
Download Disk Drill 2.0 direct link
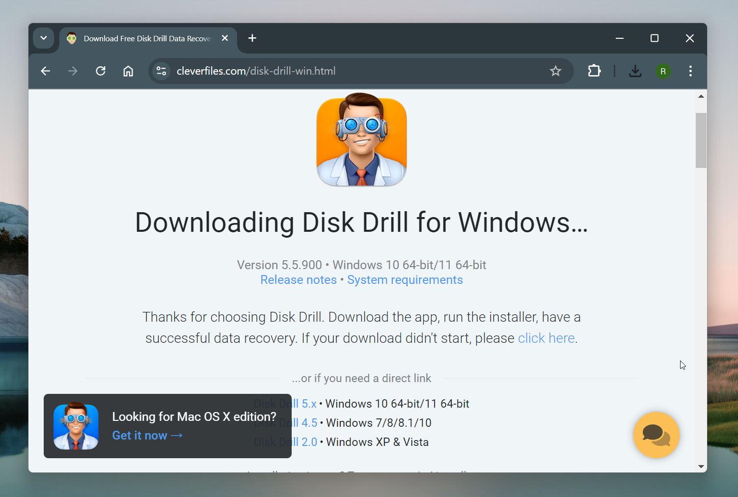286,442
